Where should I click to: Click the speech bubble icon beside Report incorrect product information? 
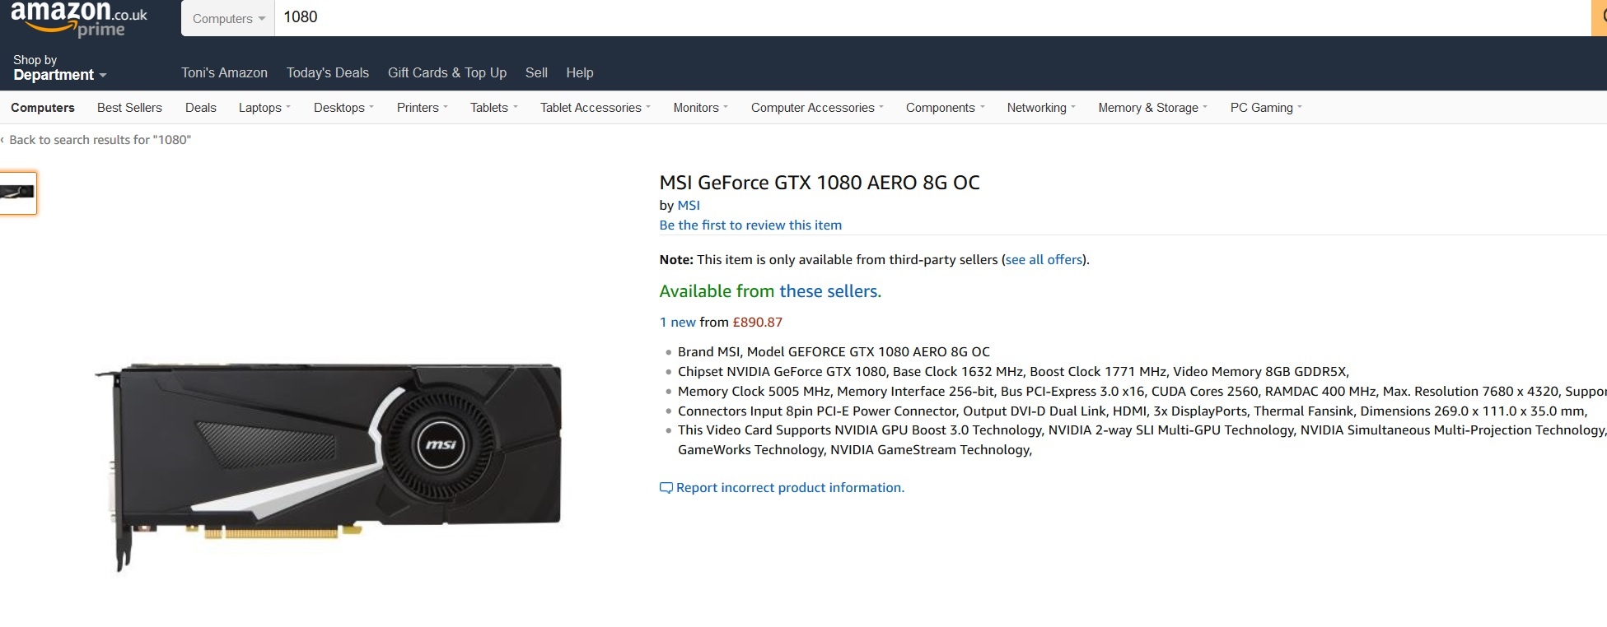(x=666, y=488)
